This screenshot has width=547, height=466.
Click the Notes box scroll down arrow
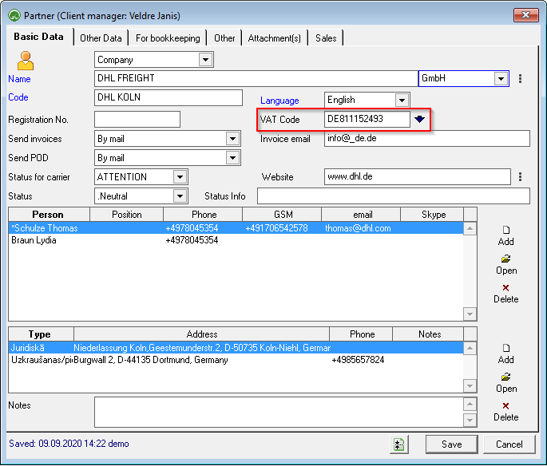pos(470,421)
